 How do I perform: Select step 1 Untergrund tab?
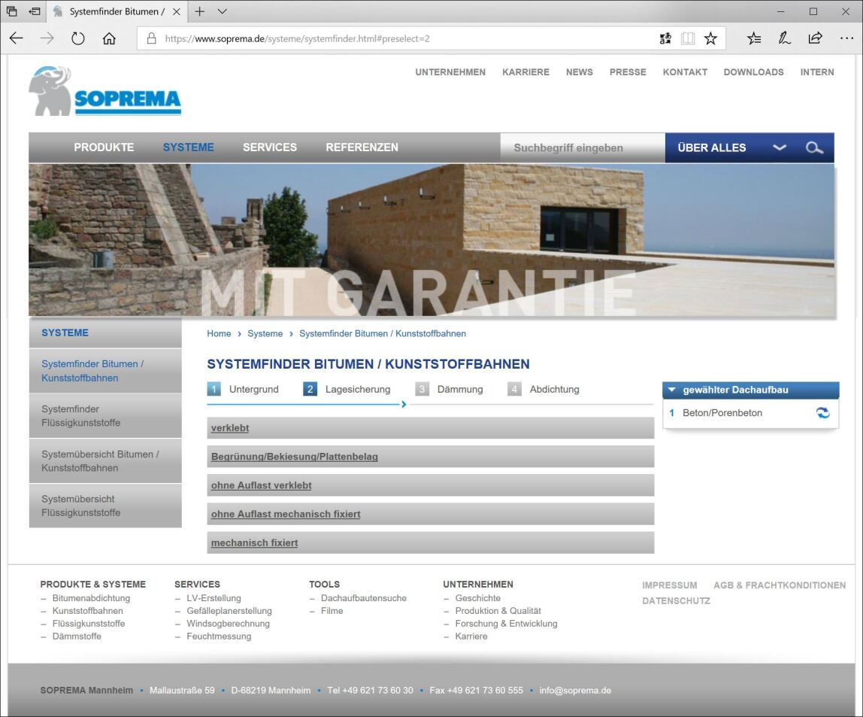point(244,389)
